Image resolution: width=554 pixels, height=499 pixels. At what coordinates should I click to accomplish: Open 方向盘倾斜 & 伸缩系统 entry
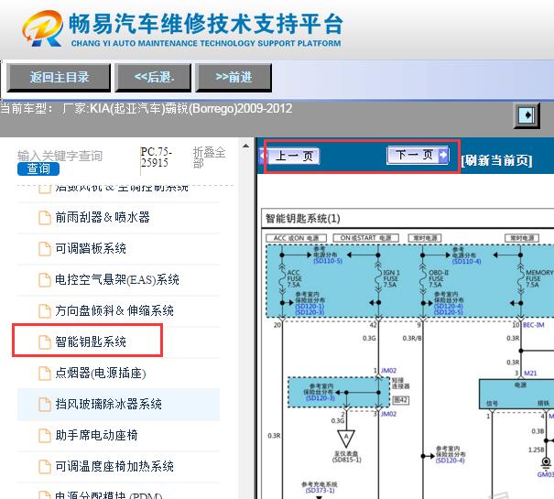[x=114, y=310]
